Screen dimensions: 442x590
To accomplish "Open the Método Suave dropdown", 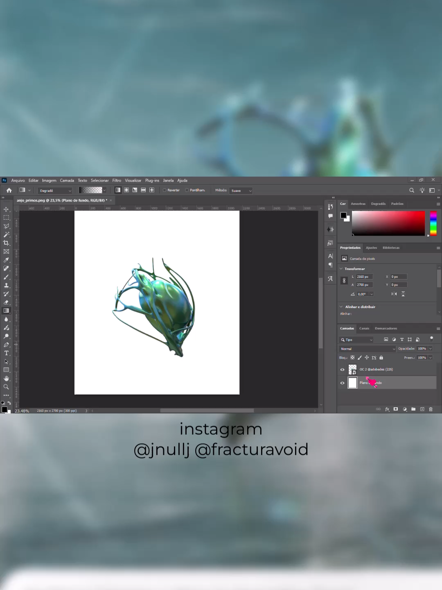I will 241,191.
